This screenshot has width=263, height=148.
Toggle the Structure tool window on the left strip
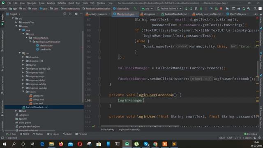[2, 64]
